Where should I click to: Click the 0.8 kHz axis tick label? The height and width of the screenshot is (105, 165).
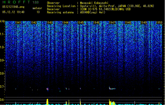[2, 73]
